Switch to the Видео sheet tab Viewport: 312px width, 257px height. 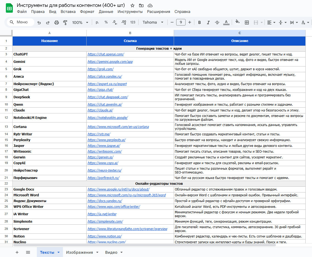pyautogui.click(x=111, y=252)
